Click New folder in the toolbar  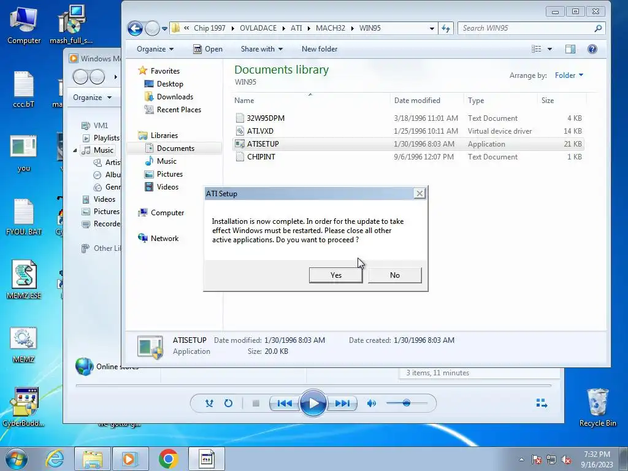coord(319,49)
